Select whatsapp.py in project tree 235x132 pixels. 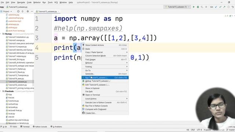[12, 24]
